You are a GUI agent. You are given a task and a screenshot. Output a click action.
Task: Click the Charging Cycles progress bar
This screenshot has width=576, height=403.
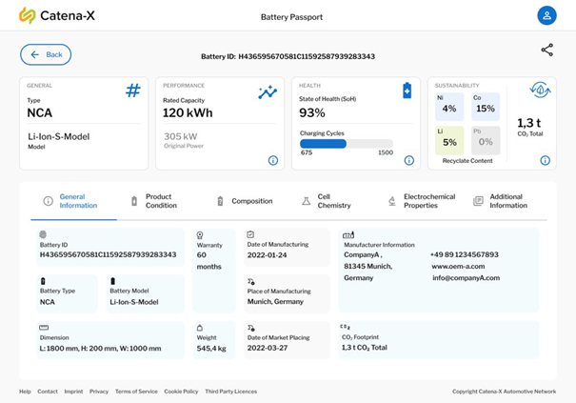[x=347, y=144]
